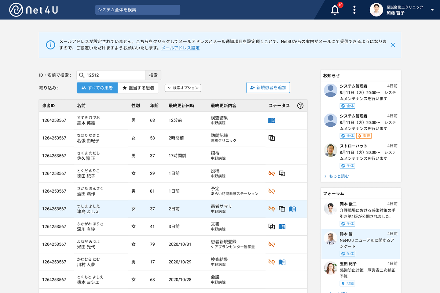Open the メールアドレス設定 link
The height and width of the screenshot is (293, 440).
tap(180, 48)
